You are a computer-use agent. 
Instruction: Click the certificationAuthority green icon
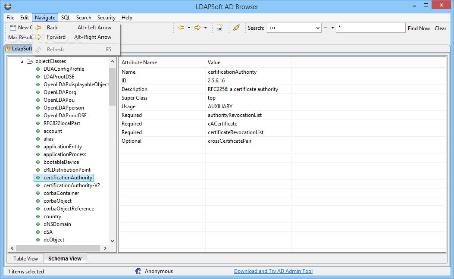point(38,178)
